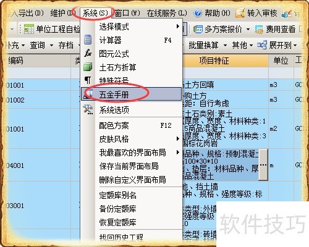The image size is (309, 247).
Task: Open the 批量换算 dropdown arrow
Action: pyautogui.click(x=225, y=45)
